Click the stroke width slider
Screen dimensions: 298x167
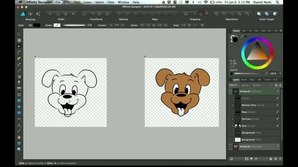click(74, 25)
